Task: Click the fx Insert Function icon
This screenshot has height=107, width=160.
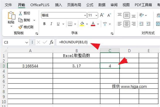Action: click(x=51, y=42)
